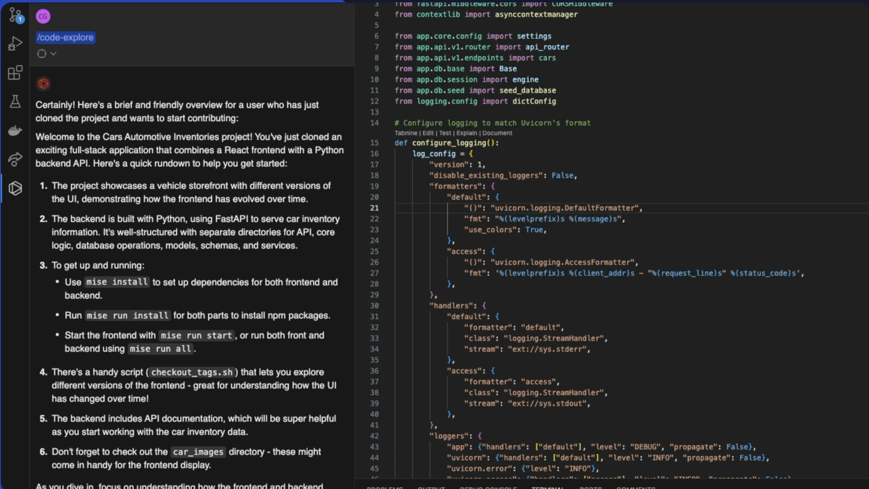Click 'asynccontextmanager' import on line 4
Screen dimensions: 869x489
click(x=536, y=14)
